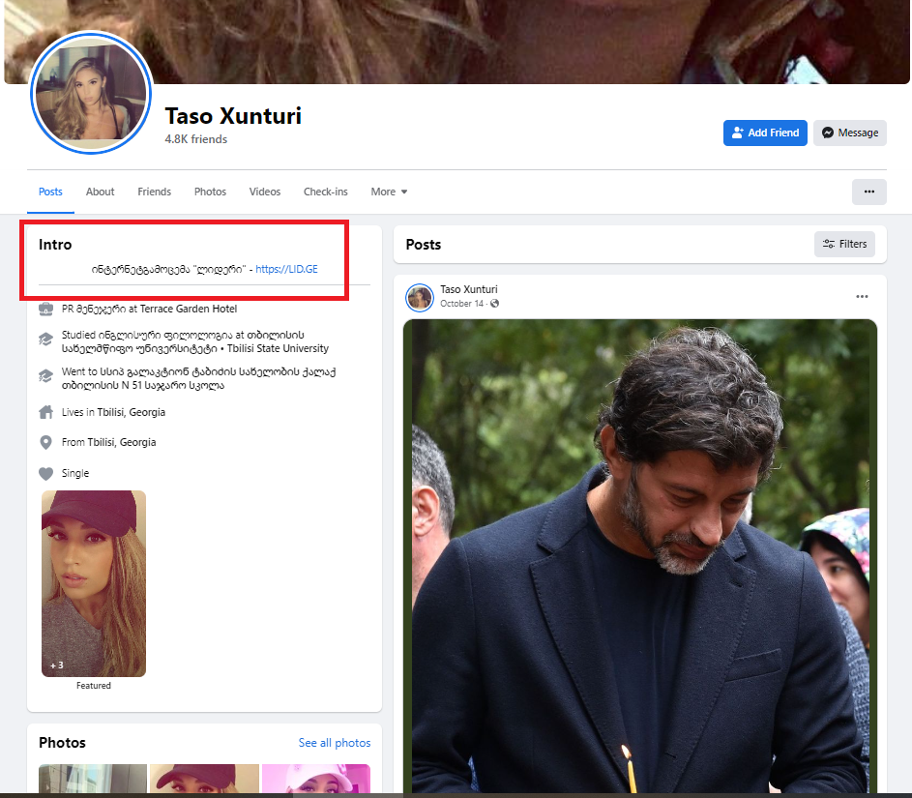Open the profile picture of Taso Xunturi
912x798 pixels.
[x=91, y=93]
